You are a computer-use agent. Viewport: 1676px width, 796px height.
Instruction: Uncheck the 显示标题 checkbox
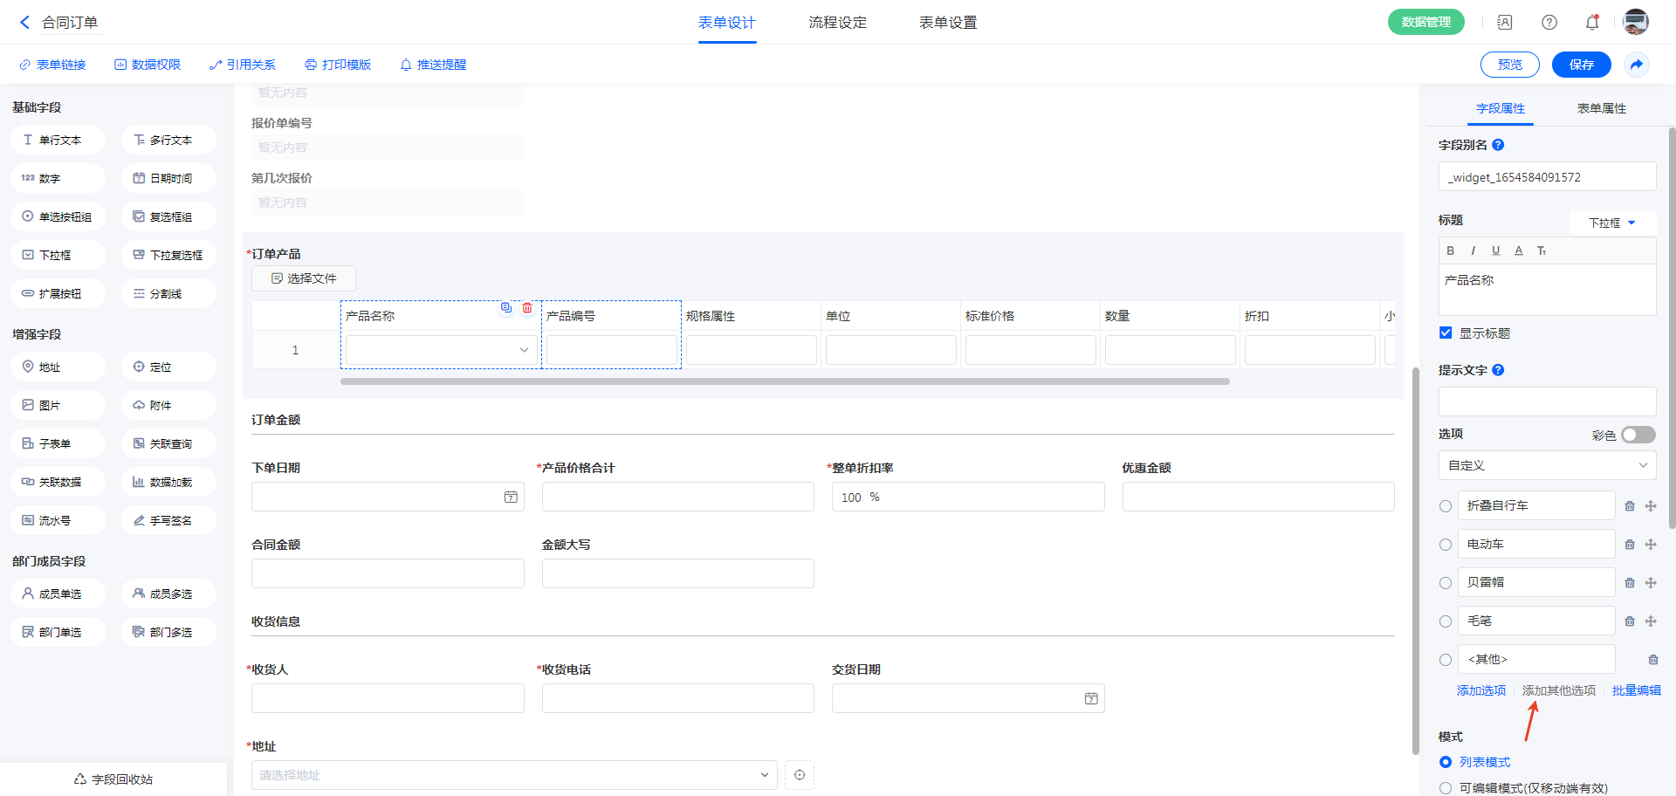[1446, 333]
